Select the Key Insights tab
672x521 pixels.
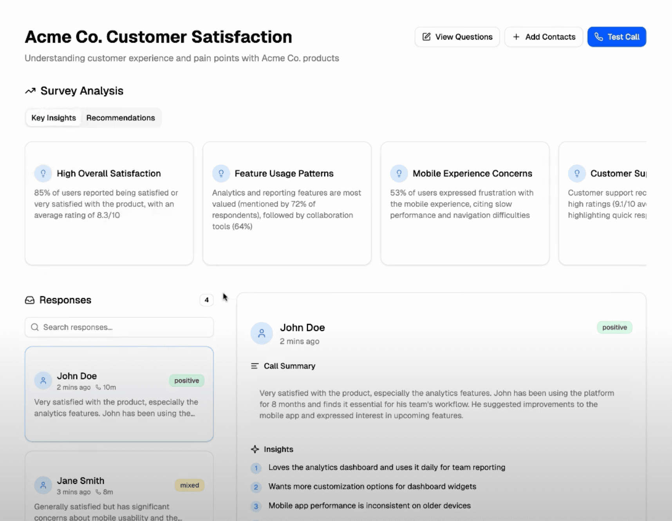54,118
